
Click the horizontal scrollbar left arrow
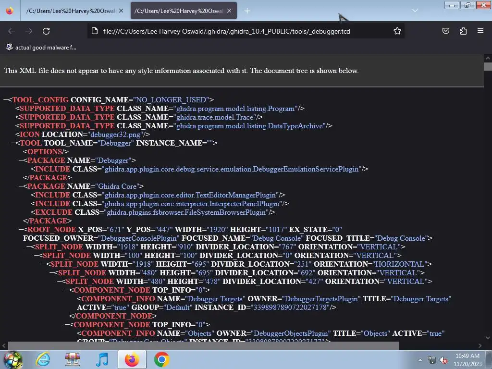tap(4, 346)
